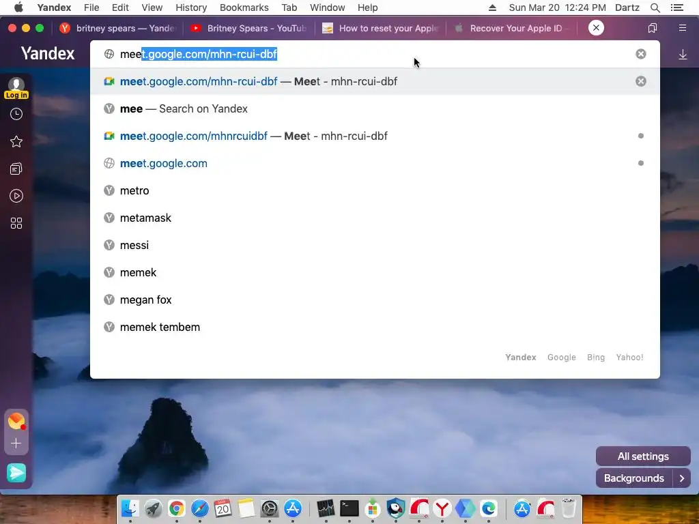Open Trash from the dock
699x524 pixels.
tap(569, 508)
